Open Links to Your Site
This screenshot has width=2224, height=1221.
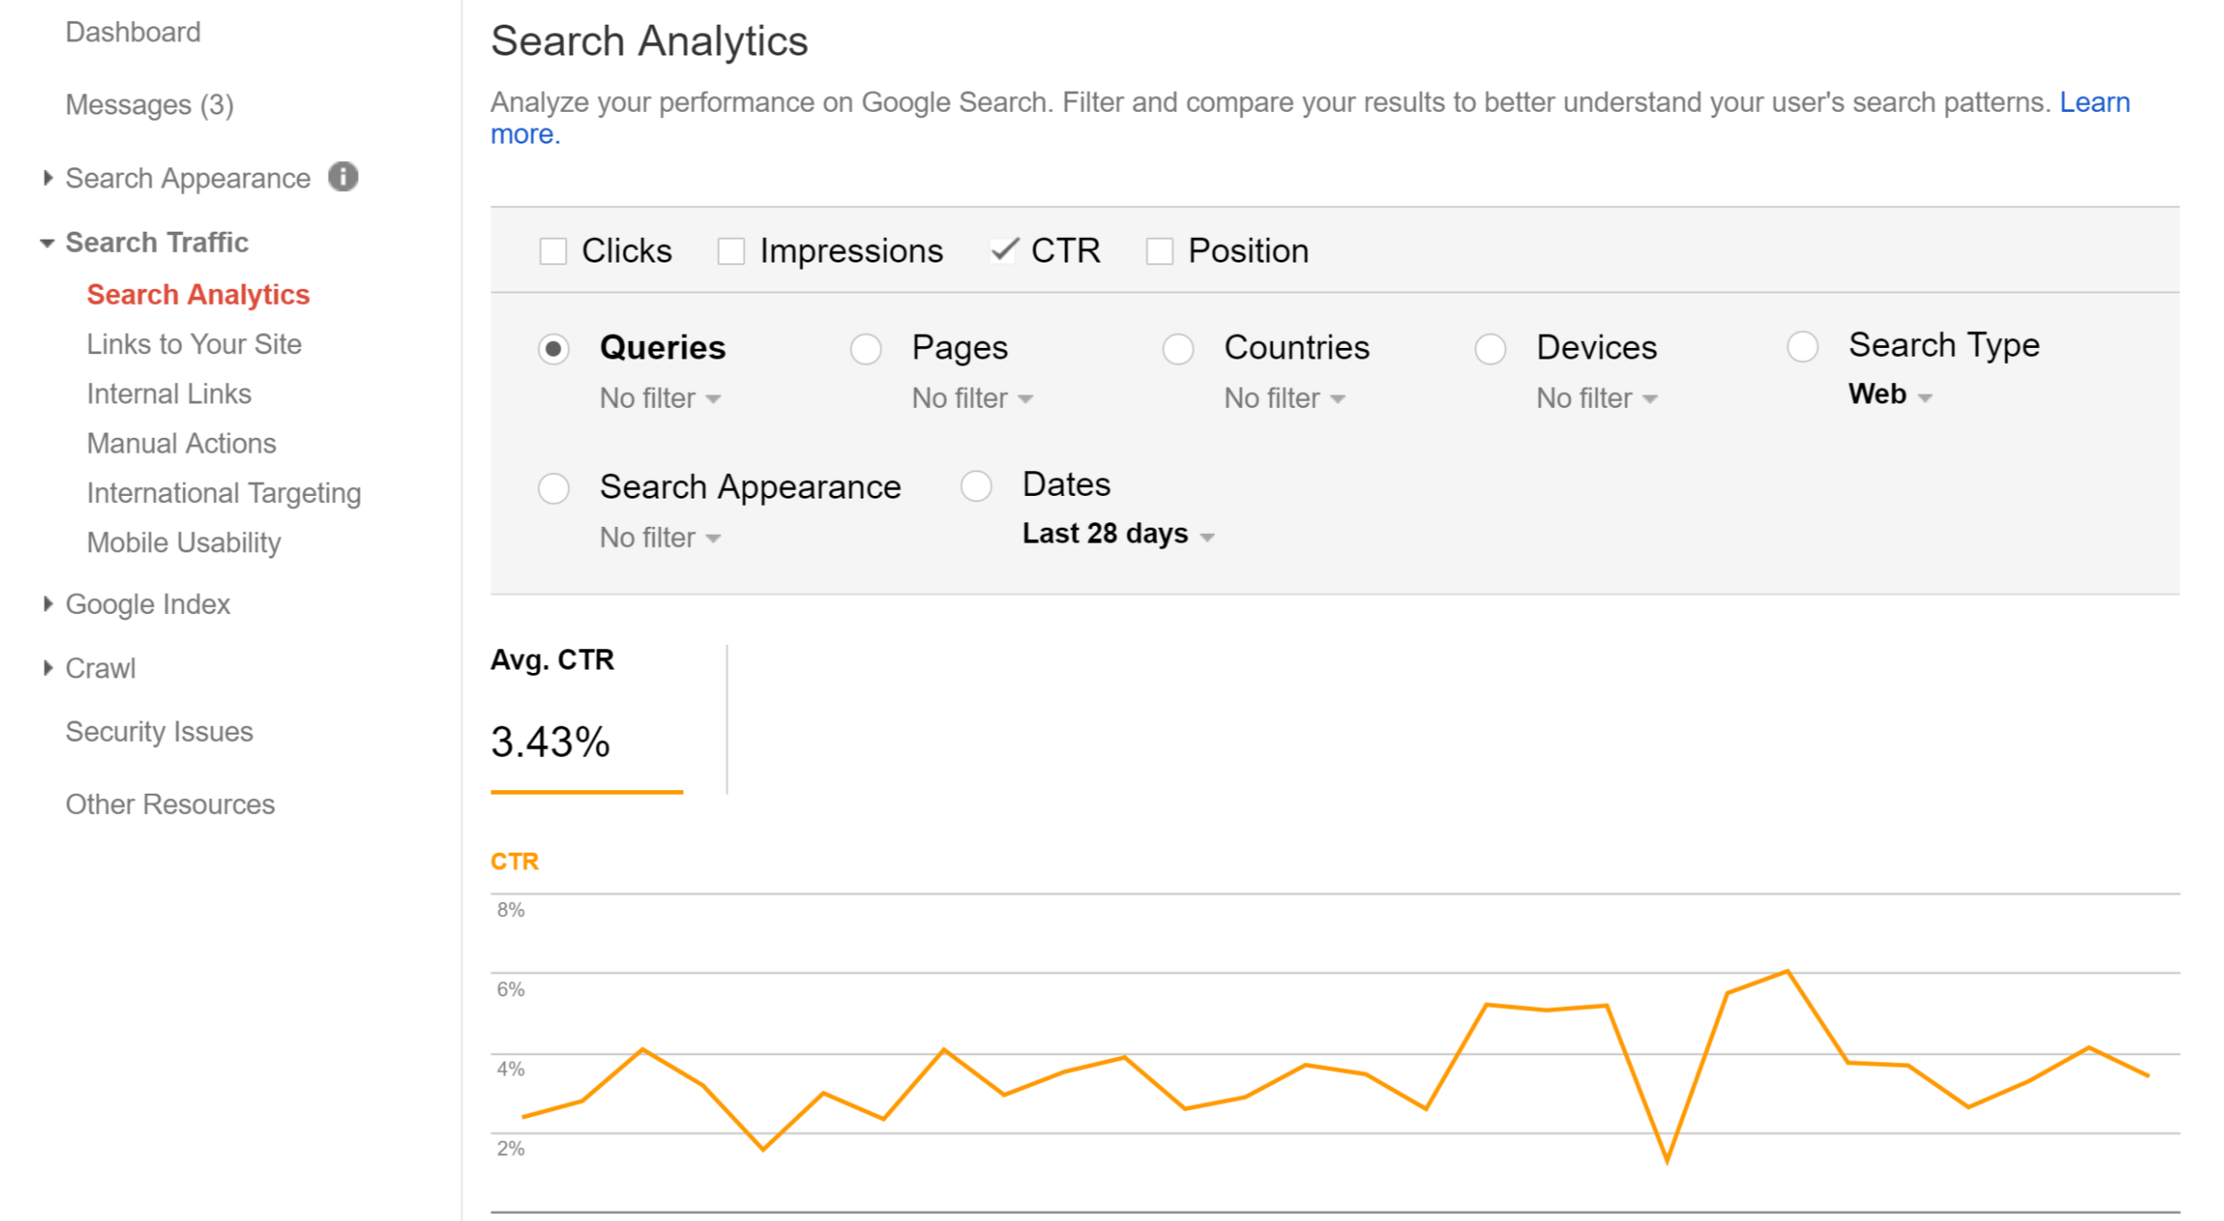click(x=194, y=344)
